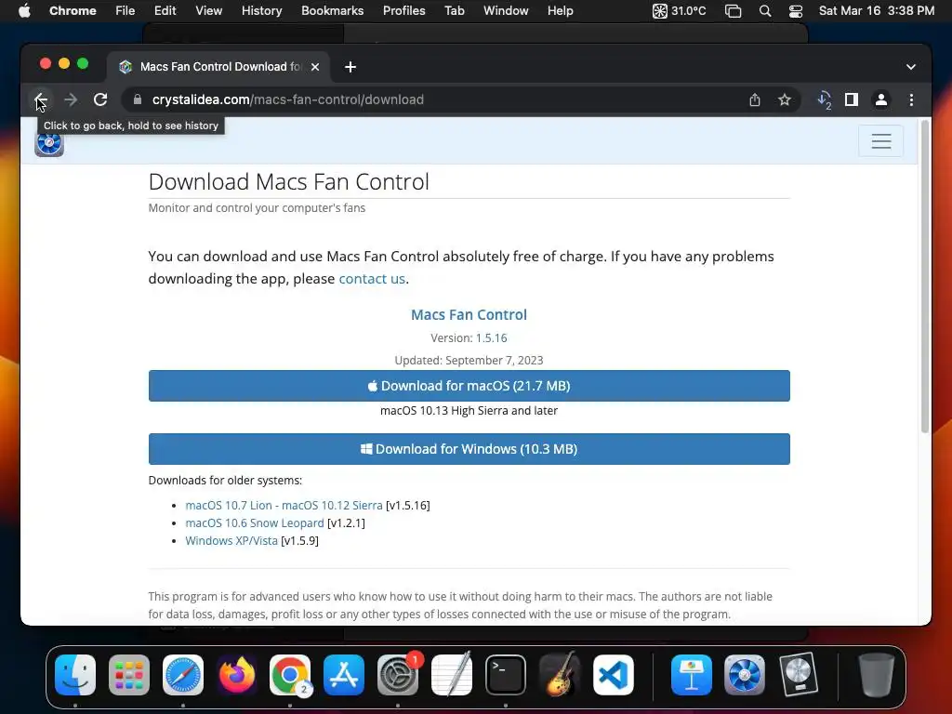
Task: Go back using Chrome's back arrow
Action: [41, 99]
